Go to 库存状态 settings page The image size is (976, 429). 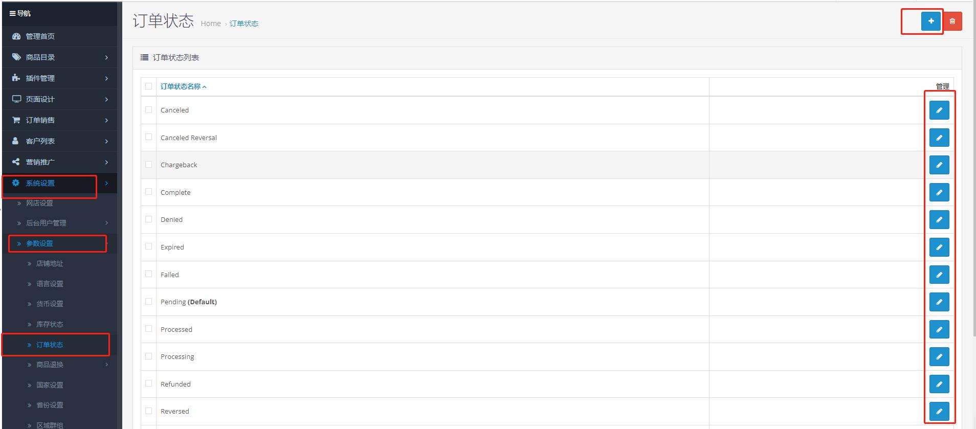50,324
